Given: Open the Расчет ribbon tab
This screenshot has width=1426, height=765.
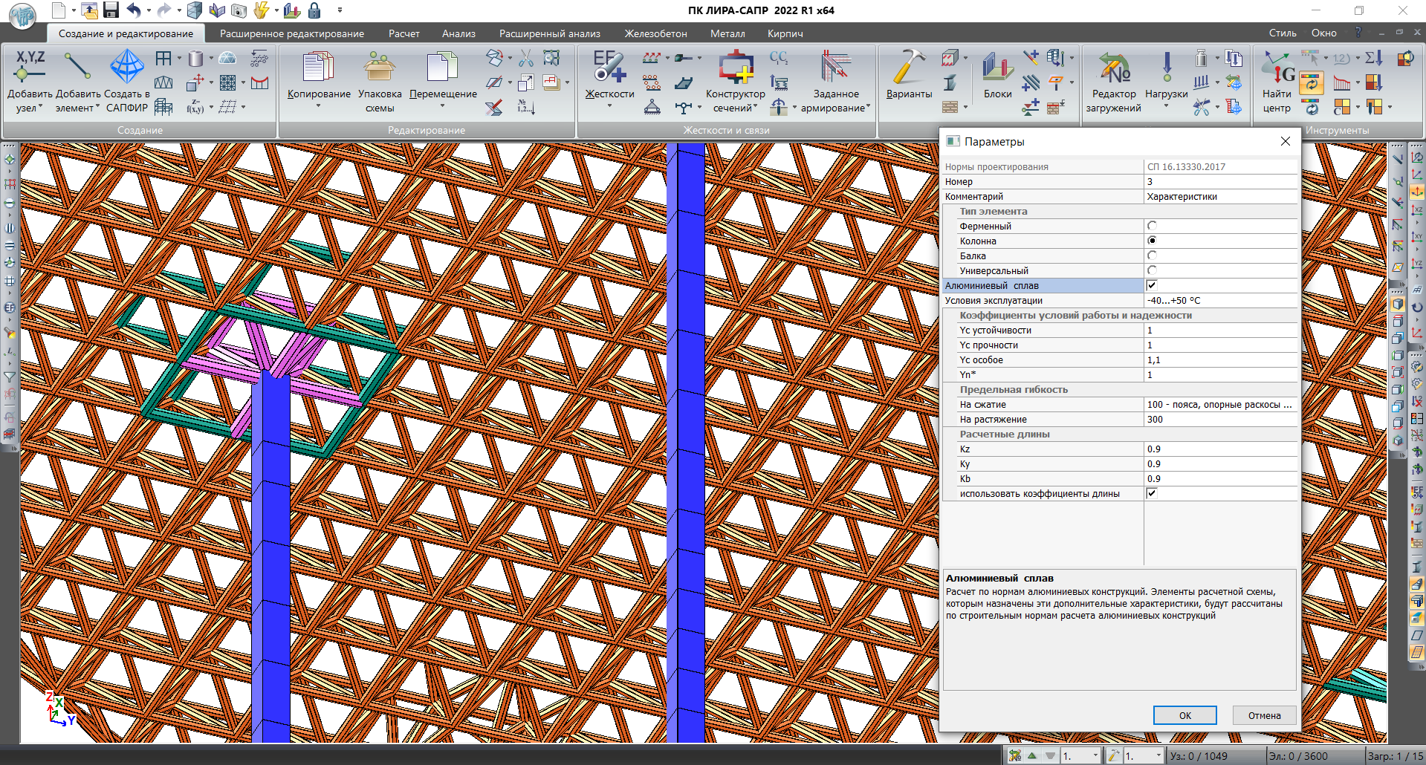Looking at the screenshot, I should [404, 33].
